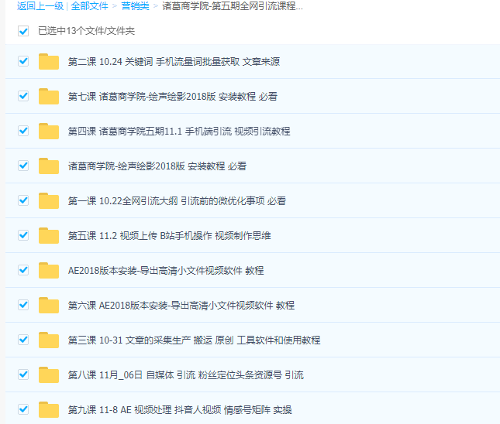Uncheck the 第九课 11-8 AE 视频处理 checkbox
The width and height of the screenshot is (500, 424).
click(x=23, y=409)
